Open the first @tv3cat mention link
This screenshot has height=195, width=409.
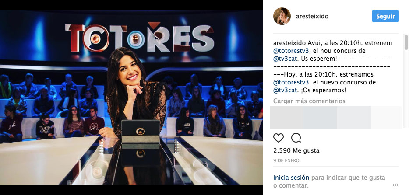tap(286, 59)
